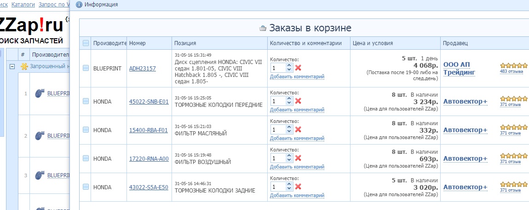Image resolution: width=529 pixels, height=210 pixels.
Task: Click the star rating for ООО АП Трейдинг
Action: 513,65
